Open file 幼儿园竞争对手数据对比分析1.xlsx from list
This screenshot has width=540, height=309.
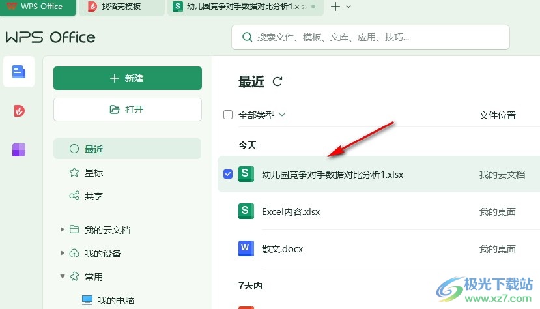[x=332, y=175]
